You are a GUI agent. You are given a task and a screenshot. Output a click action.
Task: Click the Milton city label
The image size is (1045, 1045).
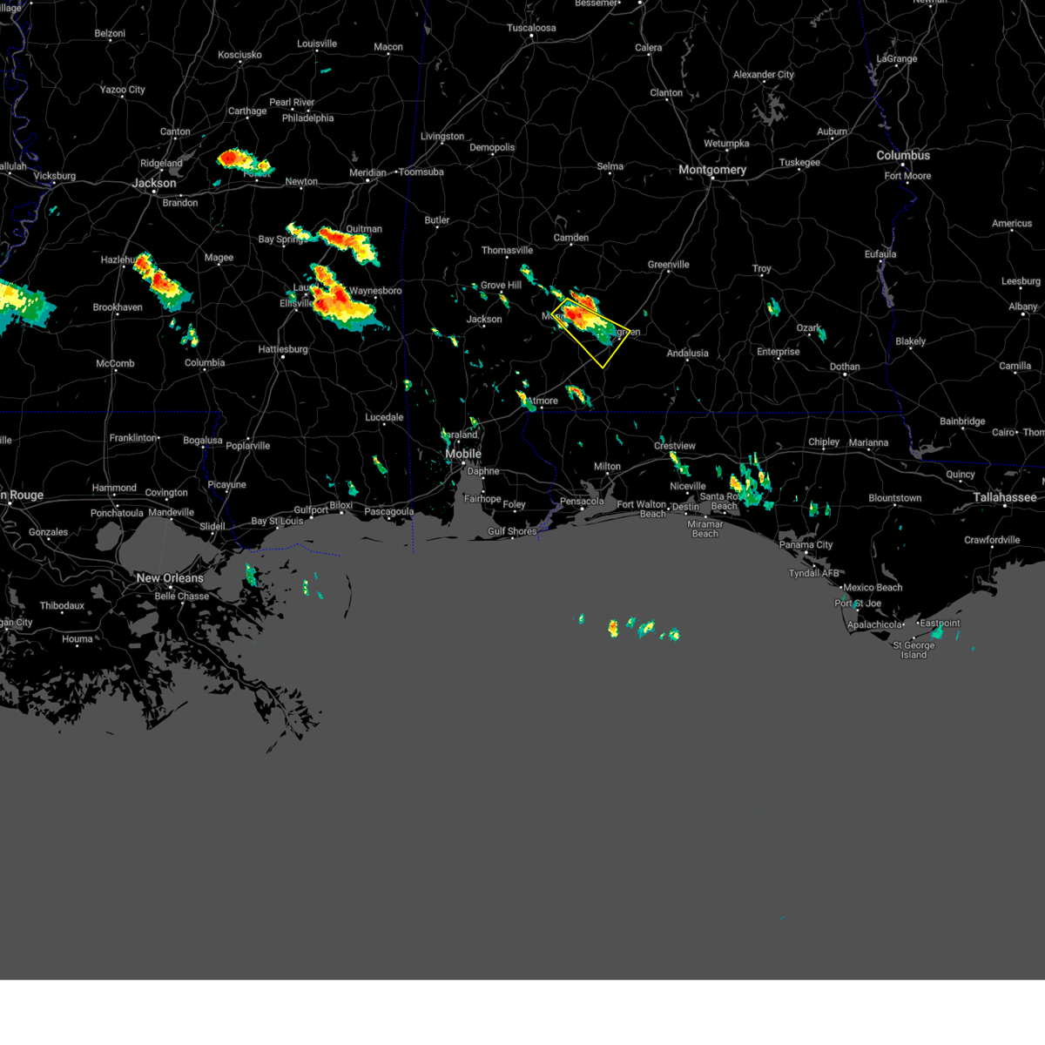[607, 467]
